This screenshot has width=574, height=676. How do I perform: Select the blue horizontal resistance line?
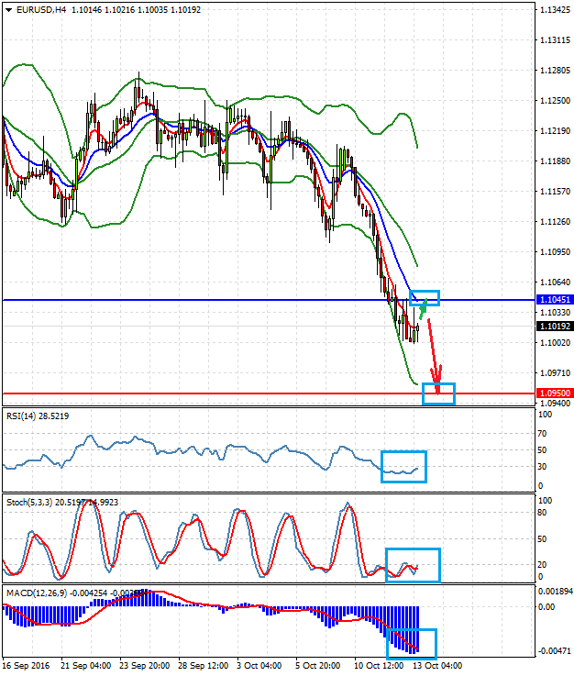[x=183, y=300]
